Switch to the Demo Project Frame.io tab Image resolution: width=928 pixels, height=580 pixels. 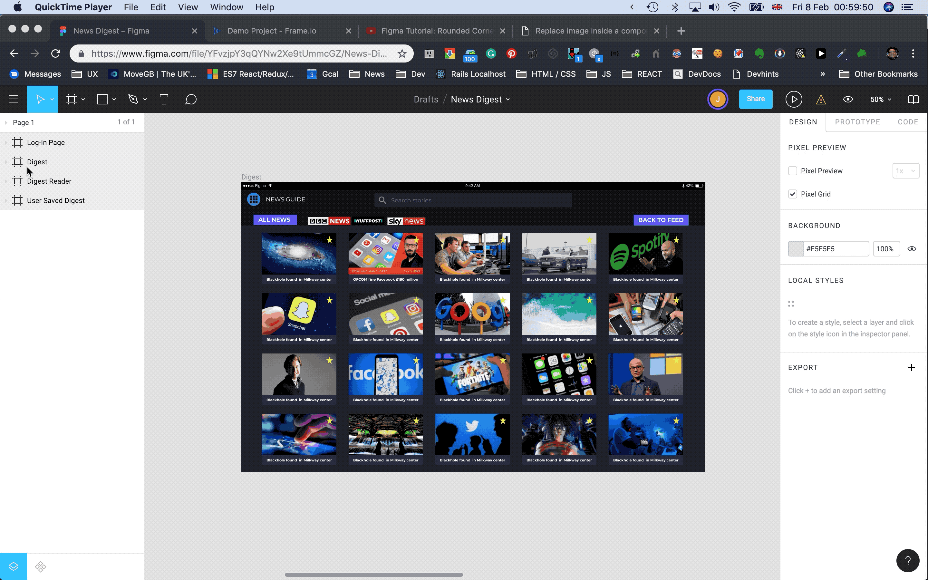pyautogui.click(x=282, y=31)
